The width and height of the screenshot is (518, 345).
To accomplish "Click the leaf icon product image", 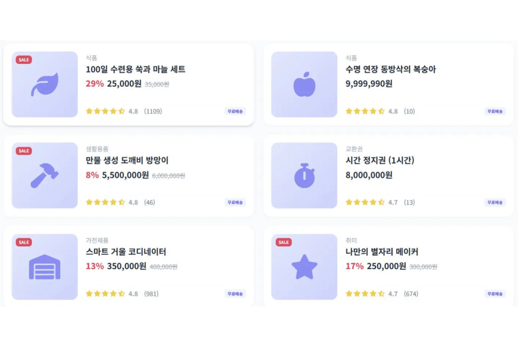I will coord(44,84).
